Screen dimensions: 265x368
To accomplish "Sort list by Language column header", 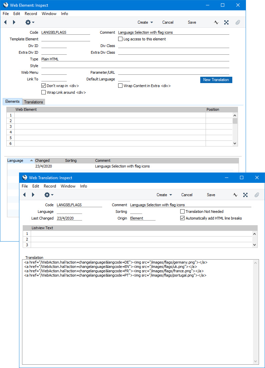I will point(21,160).
